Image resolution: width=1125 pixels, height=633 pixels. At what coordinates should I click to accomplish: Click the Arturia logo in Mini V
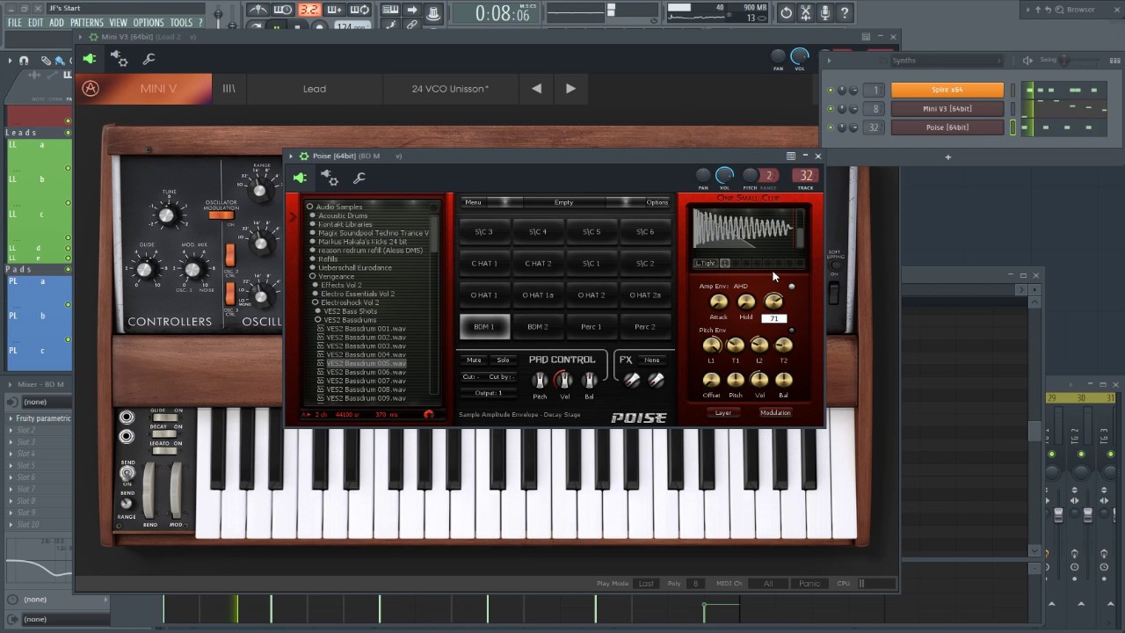pyautogui.click(x=91, y=88)
